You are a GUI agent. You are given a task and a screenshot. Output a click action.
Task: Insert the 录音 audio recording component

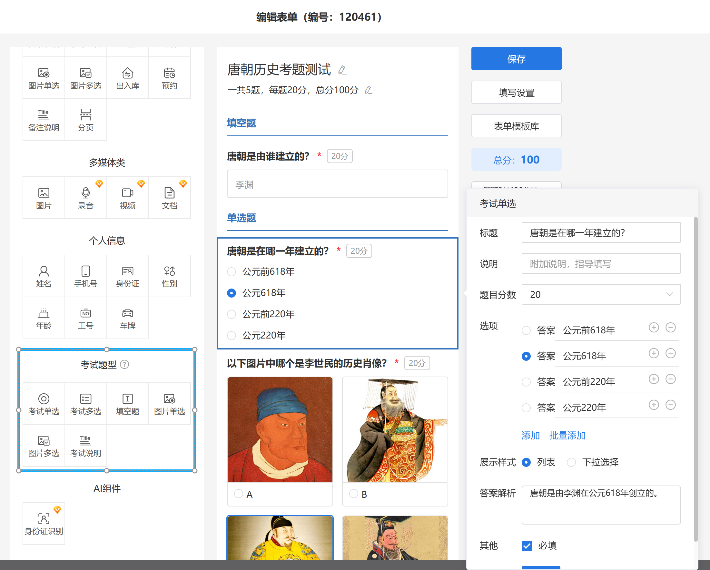click(x=86, y=198)
